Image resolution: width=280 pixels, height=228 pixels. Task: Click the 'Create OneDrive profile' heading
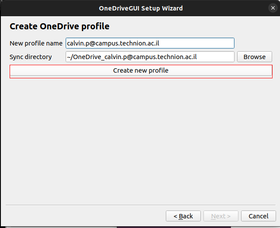click(59, 26)
